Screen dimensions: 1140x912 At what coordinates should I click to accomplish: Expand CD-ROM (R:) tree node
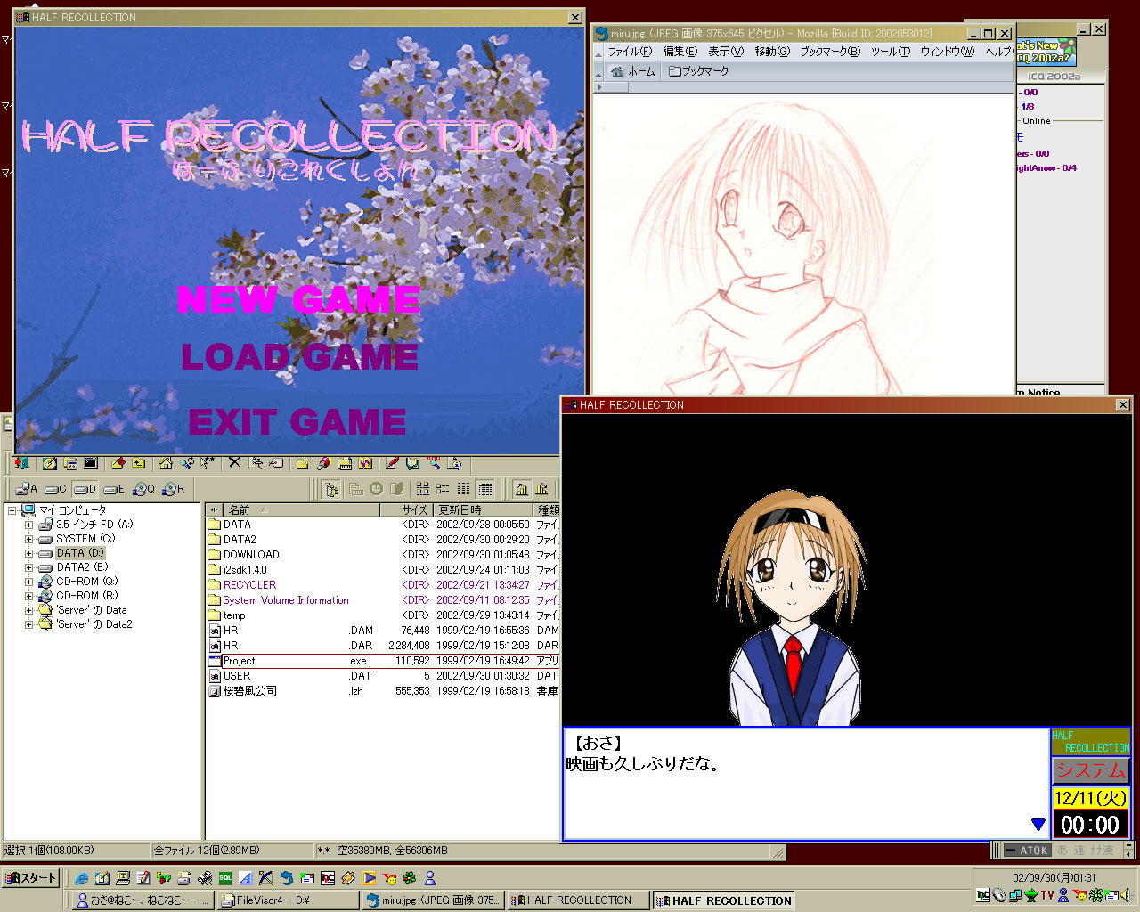pyautogui.click(x=28, y=596)
